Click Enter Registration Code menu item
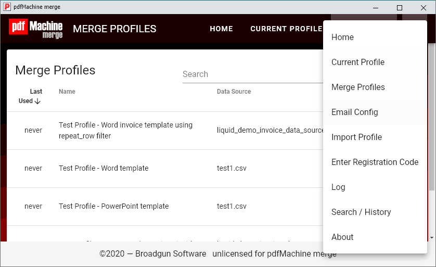The image size is (436, 267). 375,162
